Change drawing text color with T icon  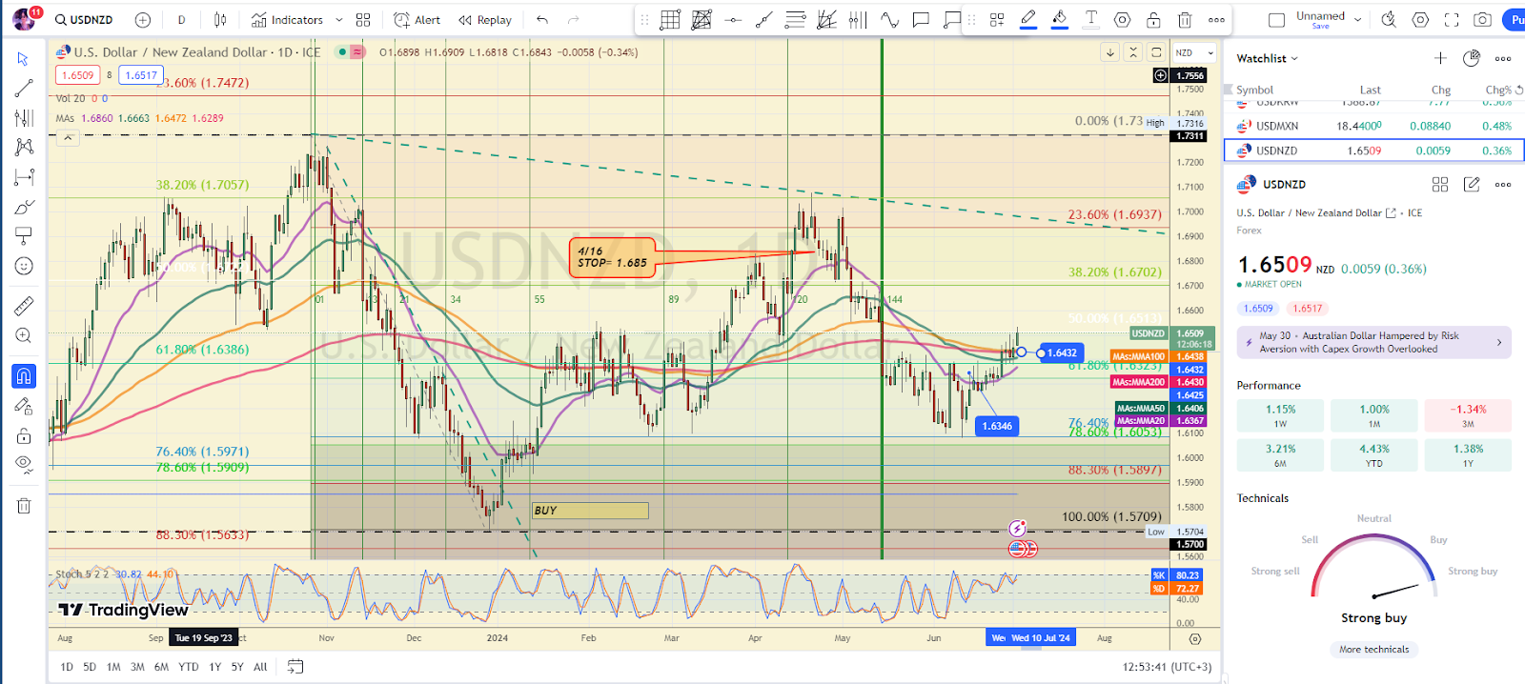[x=1091, y=20]
